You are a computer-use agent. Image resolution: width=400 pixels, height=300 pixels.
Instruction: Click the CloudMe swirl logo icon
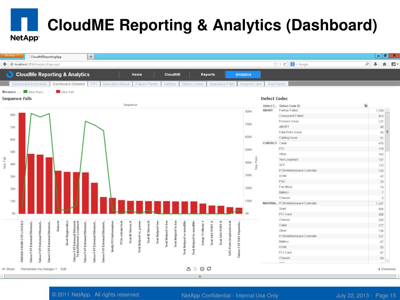(x=10, y=74)
